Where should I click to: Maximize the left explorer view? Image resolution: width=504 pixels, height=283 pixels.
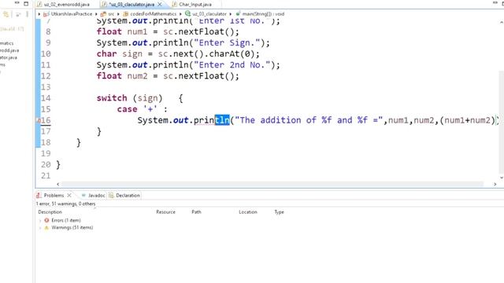coord(26,3)
